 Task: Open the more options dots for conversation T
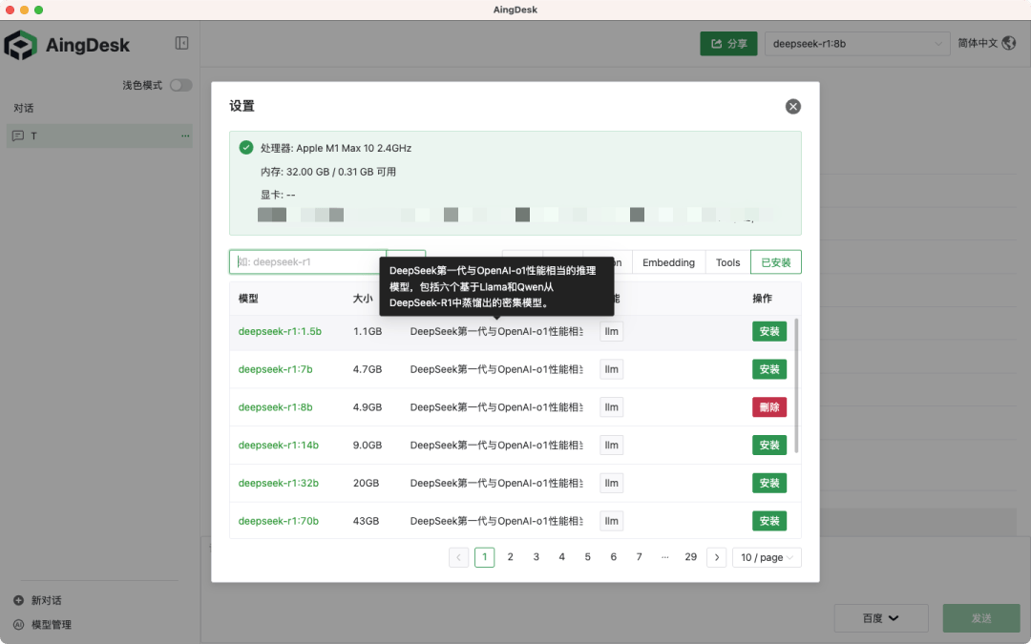point(185,135)
